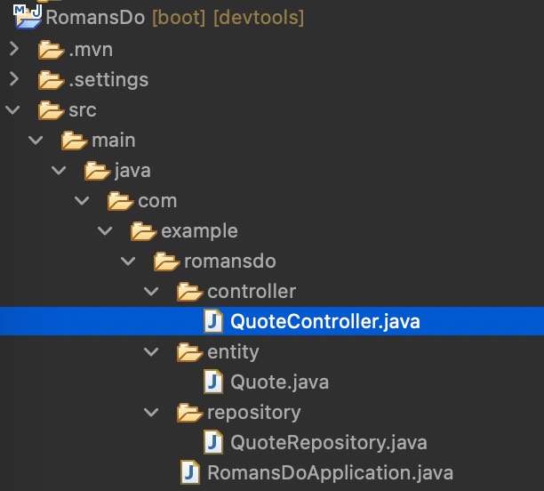
Task: Click the repository package folder icon
Action: point(189,413)
